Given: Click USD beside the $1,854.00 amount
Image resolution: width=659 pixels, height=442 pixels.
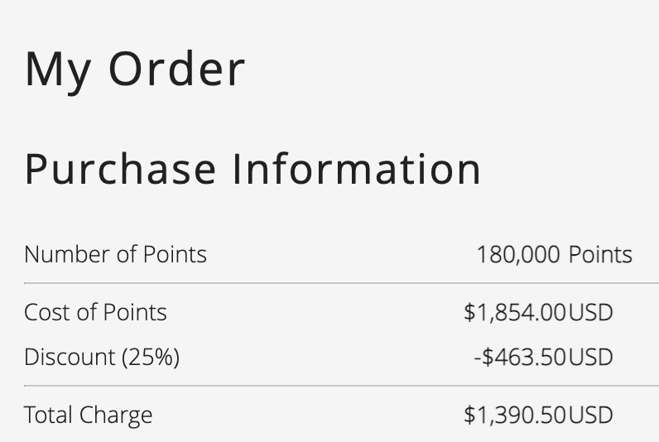Looking at the screenshot, I should pyautogui.click(x=590, y=313).
